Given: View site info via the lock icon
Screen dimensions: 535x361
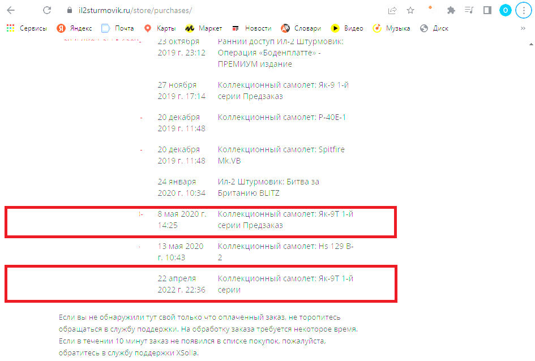Looking at the screenshot, I should pos(70,10).
